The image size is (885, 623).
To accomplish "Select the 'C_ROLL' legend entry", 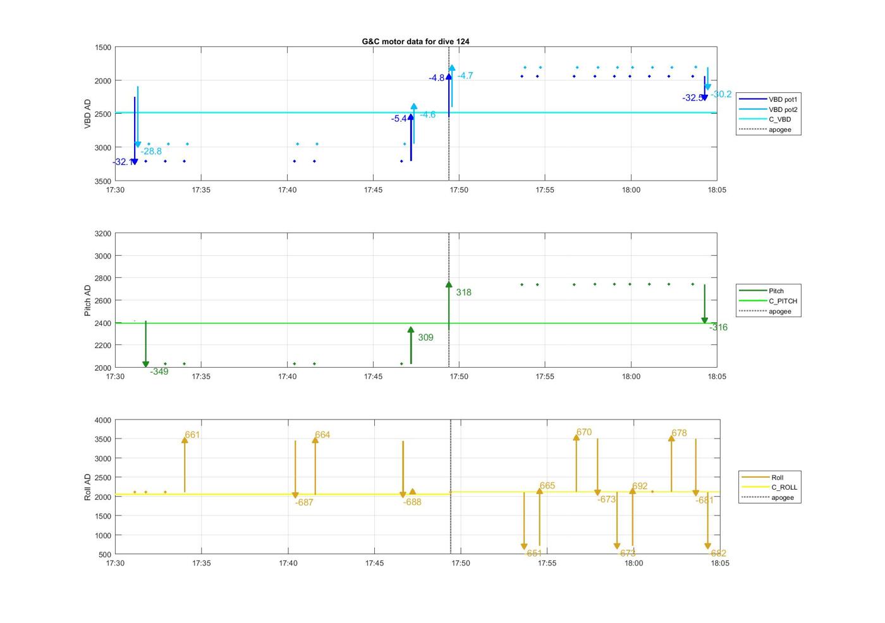I will pos(769,487).
